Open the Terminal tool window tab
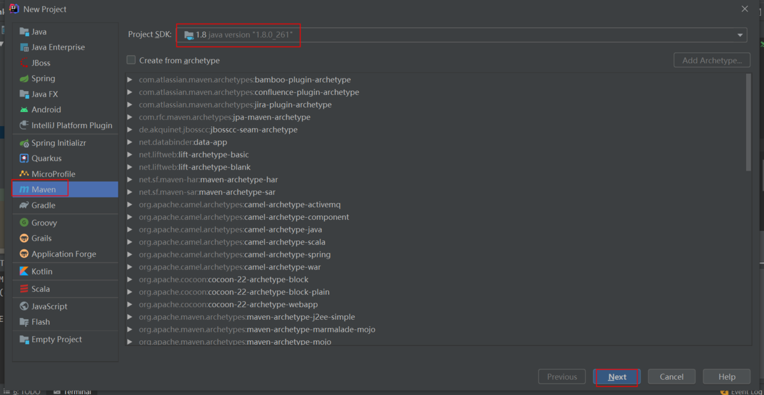Screen dimensions: 764x395 point(72,392)
